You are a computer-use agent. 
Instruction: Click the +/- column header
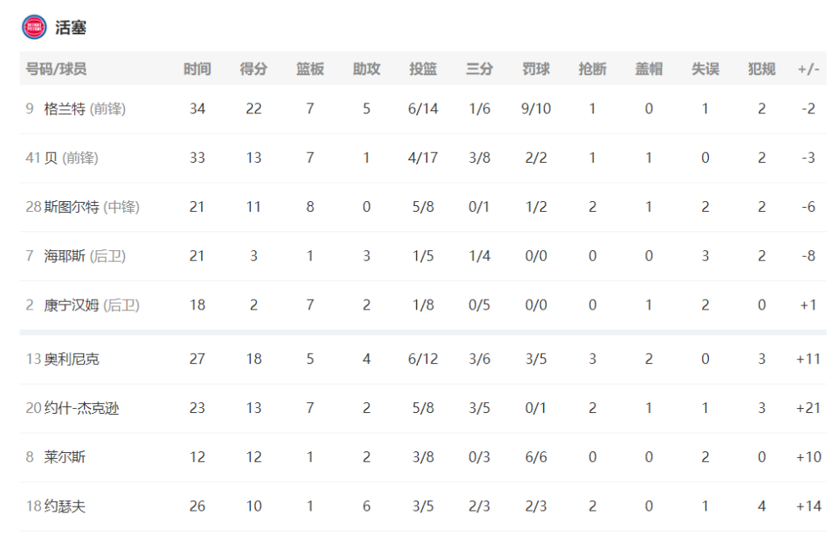808,68
